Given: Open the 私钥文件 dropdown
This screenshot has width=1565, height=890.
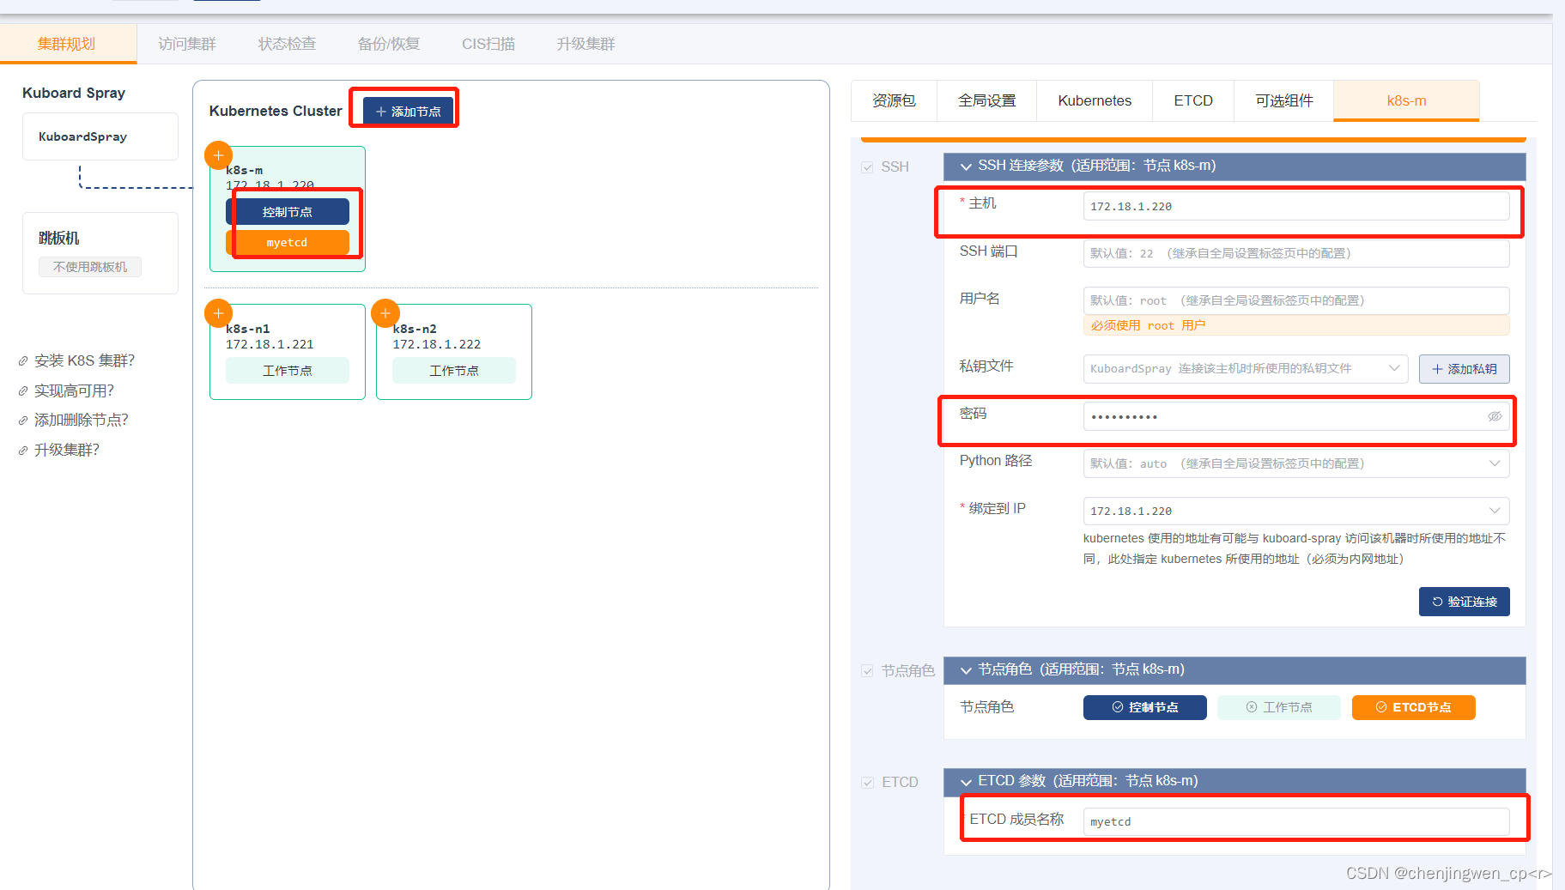Looking at the screenshot, I should pos(1245,368).
